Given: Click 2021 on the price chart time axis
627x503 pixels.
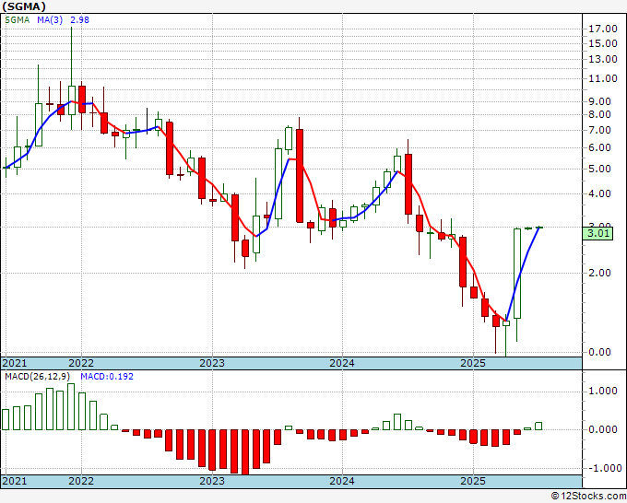Looking at the screenshot, I should [15, 363].
